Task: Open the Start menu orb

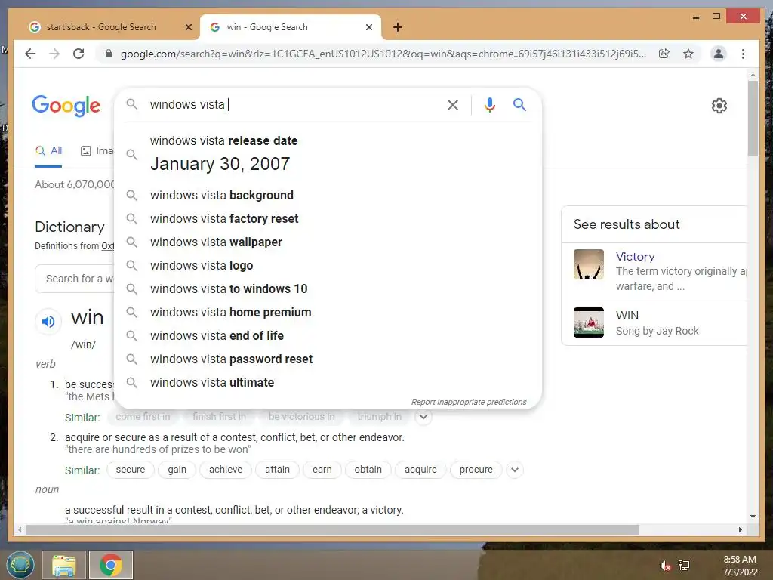Action: click(20, 565)
